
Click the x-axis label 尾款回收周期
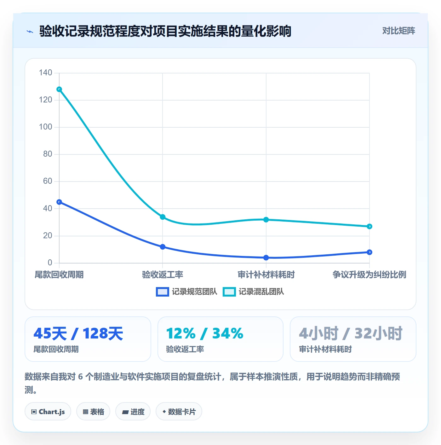[x=59, y=275]
